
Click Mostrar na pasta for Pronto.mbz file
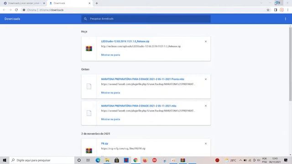point(110,92)
